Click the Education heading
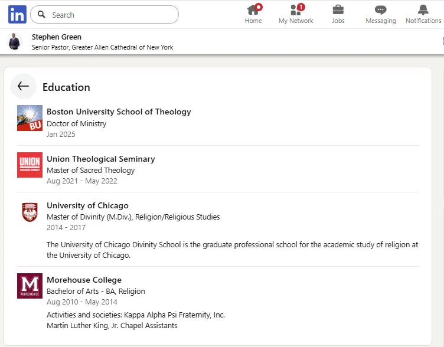The height and width of the screenshot is (347, 444). pyautogui.click(x=66, y=87)
